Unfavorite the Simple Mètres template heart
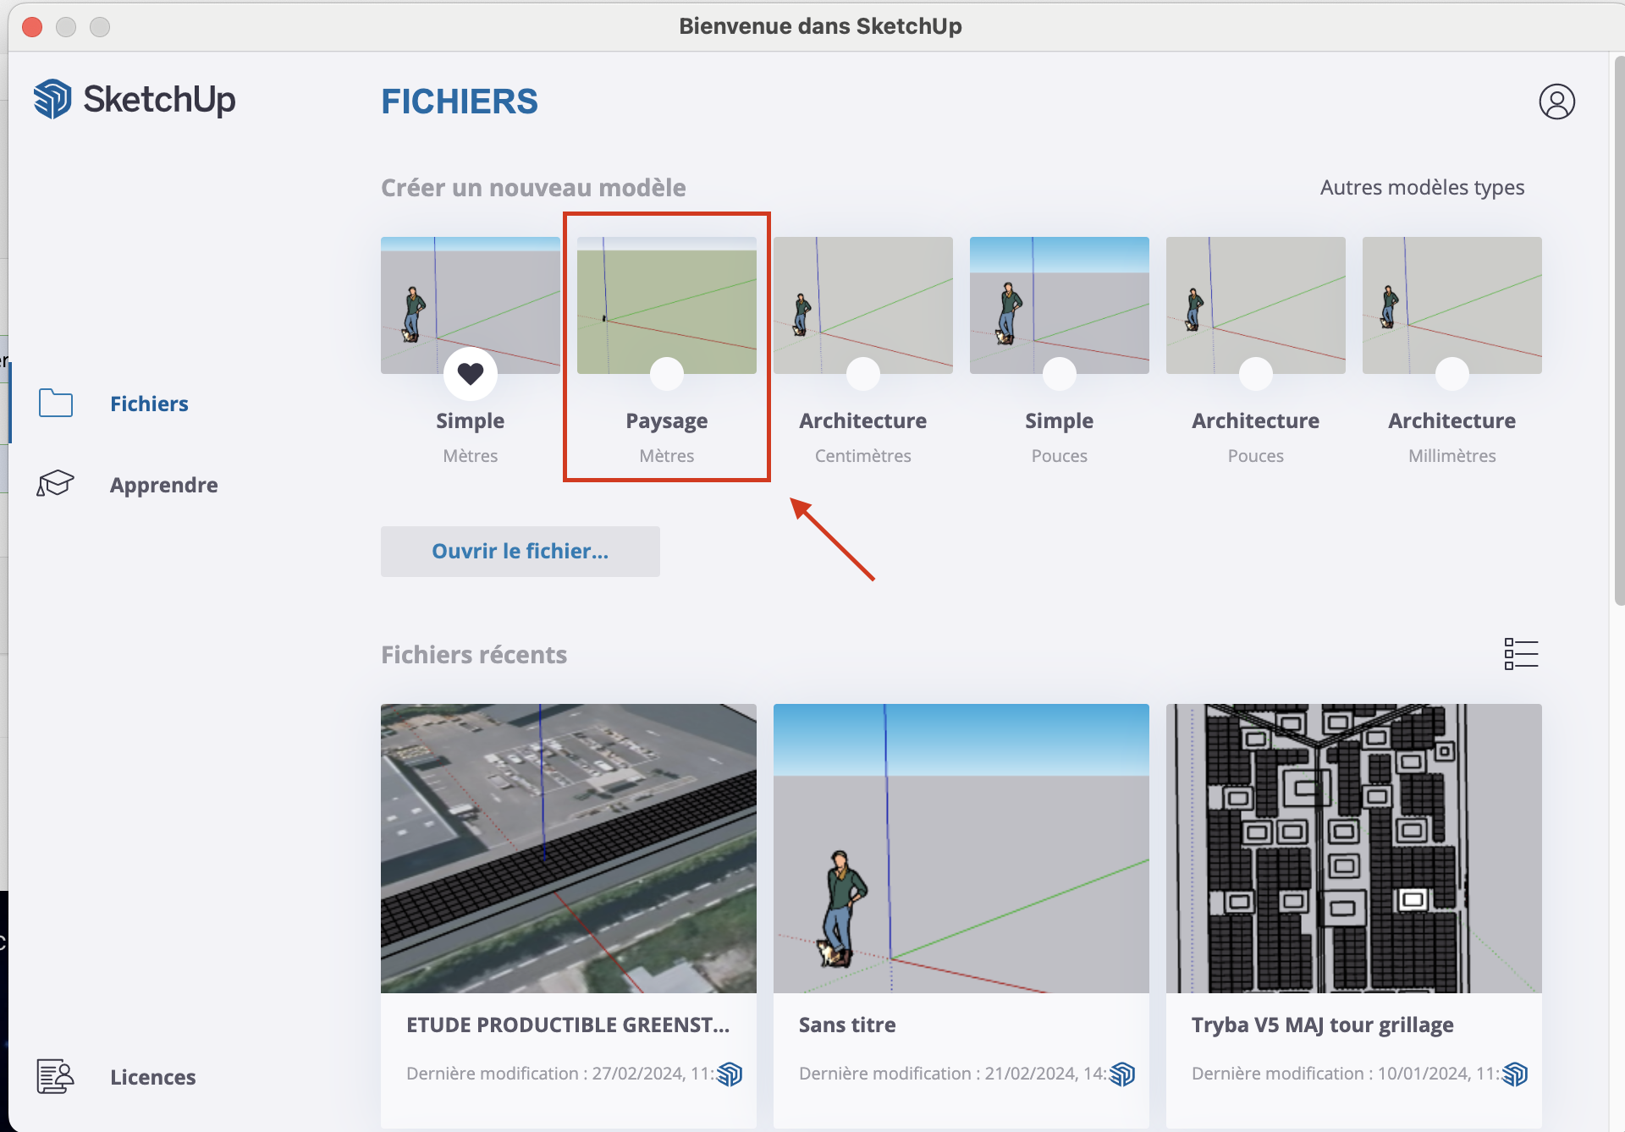The image size is (1625, 1132). (471, 373)
